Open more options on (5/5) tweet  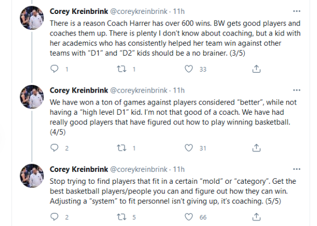pos(296,168)
